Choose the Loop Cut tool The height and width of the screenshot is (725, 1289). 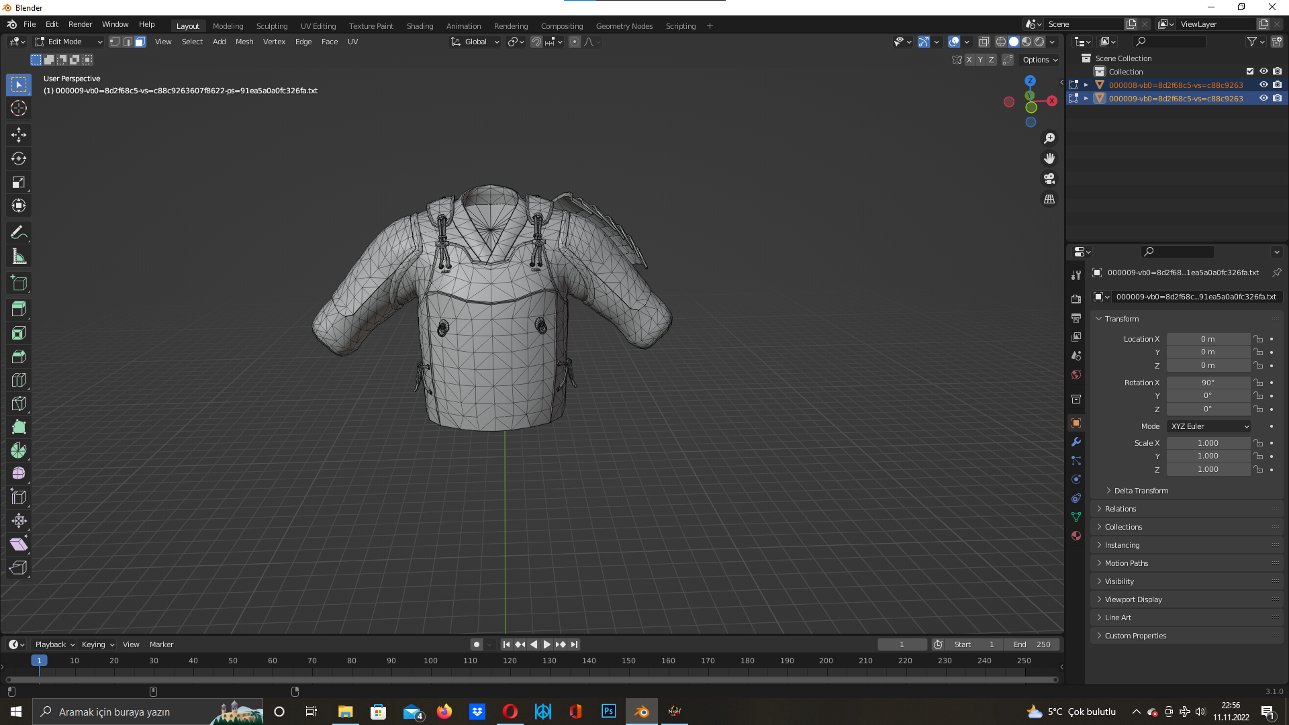[x=19, y=380]
